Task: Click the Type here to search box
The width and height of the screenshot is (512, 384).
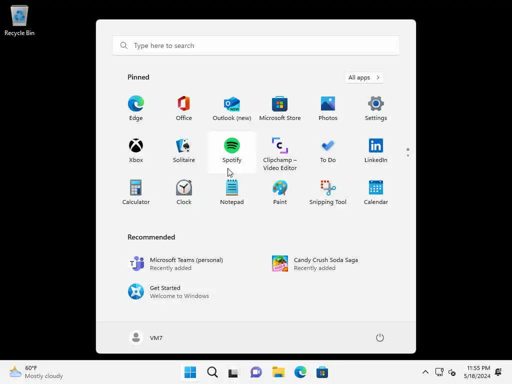Action: (x=255, y=45)
